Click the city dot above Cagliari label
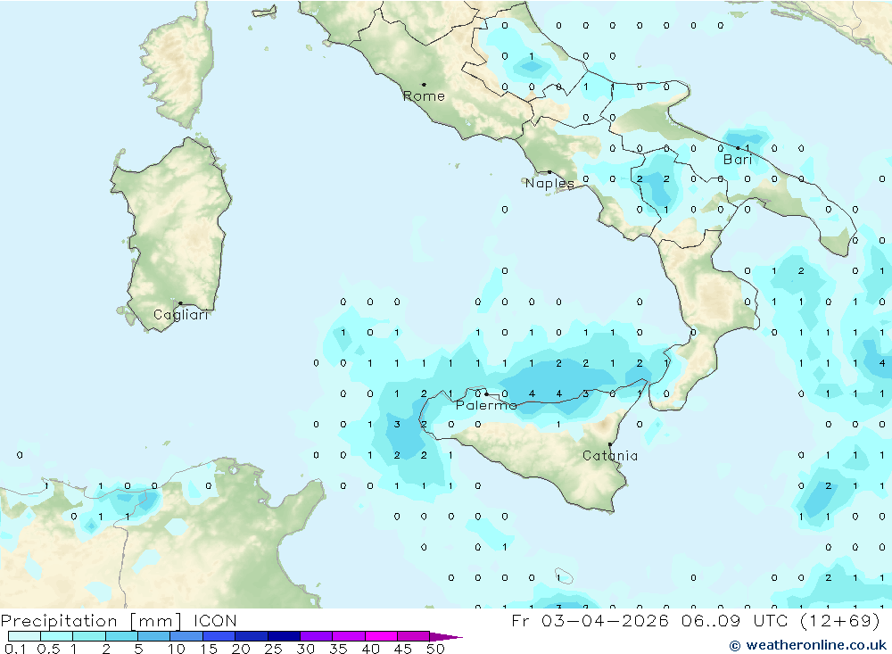 (180, 303)
